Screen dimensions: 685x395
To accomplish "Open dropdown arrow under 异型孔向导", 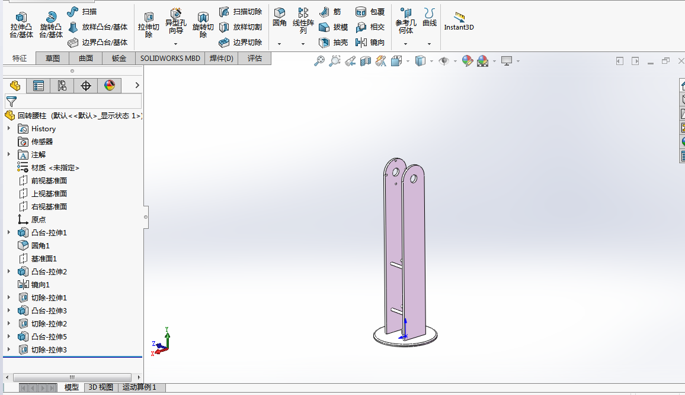I will (175, 44).
